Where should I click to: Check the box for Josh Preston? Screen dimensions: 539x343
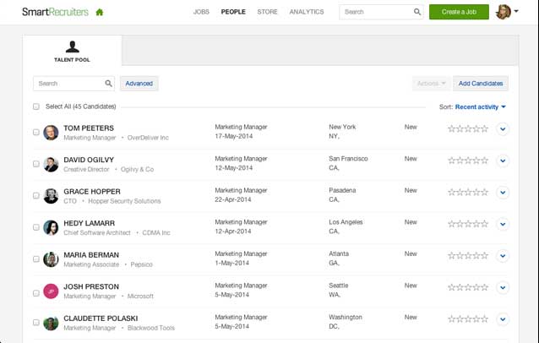coord(36,293)
